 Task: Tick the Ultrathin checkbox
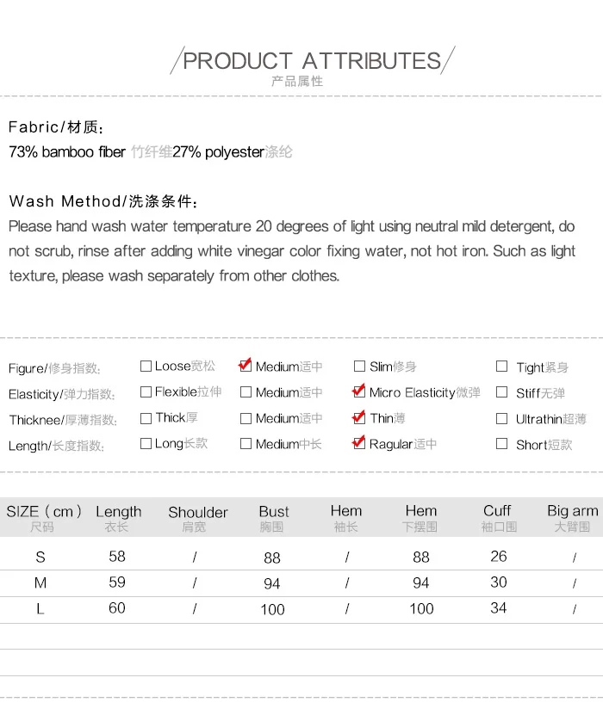coord(501,418)
